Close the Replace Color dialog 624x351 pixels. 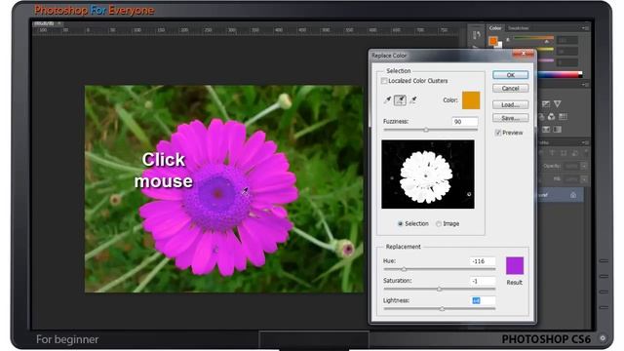(524, 54)
